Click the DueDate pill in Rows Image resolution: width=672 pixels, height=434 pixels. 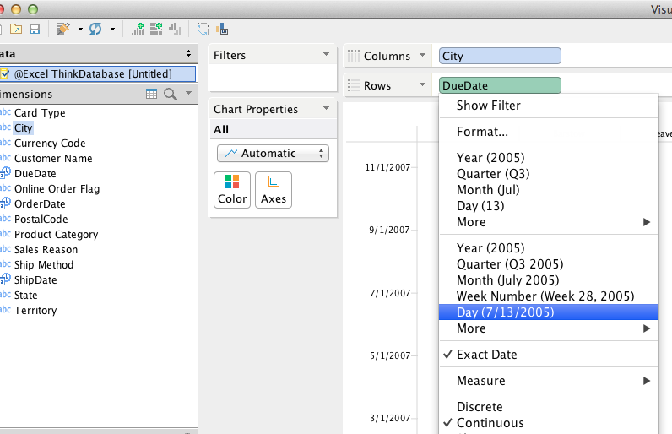tap(500, 85)
